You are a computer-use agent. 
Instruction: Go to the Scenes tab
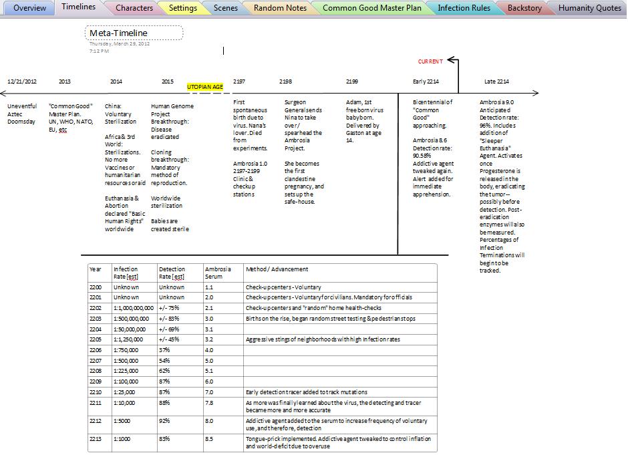coord(225,8)
